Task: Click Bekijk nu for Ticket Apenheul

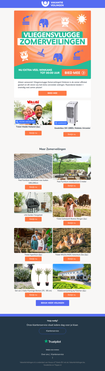Action: (x=33, y=259)
